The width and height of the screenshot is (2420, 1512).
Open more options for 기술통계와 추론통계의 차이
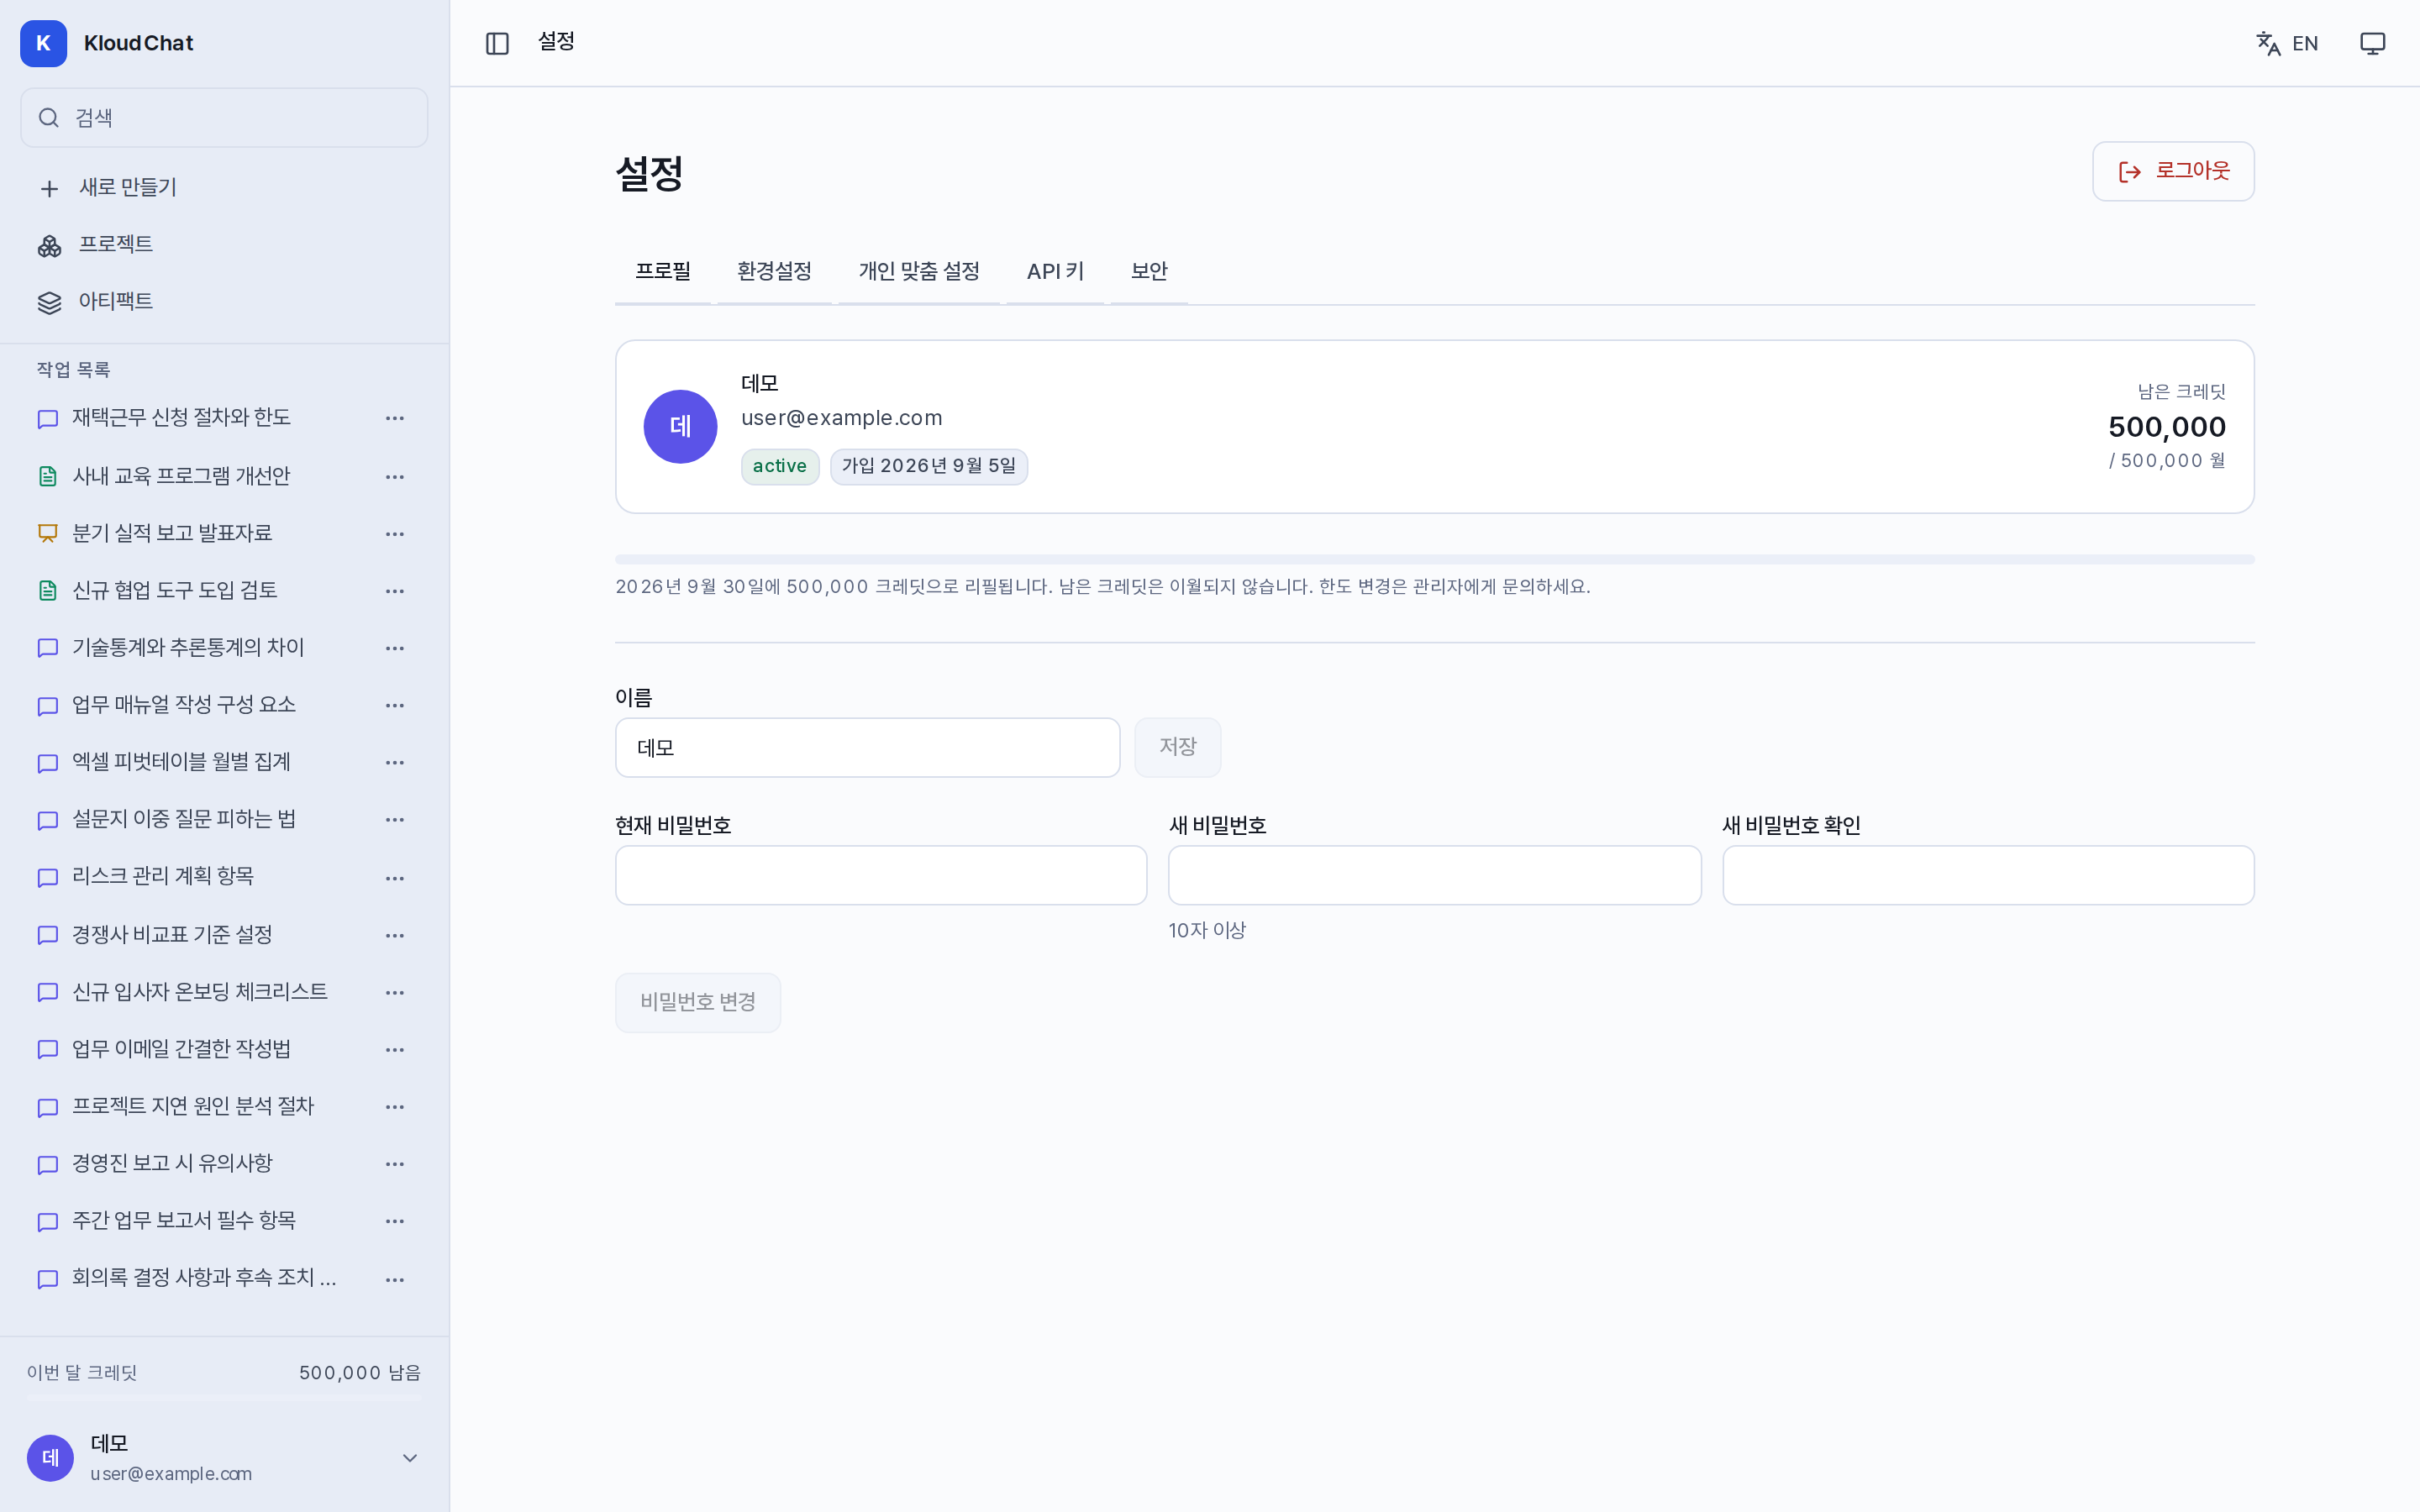pos(395,648)
